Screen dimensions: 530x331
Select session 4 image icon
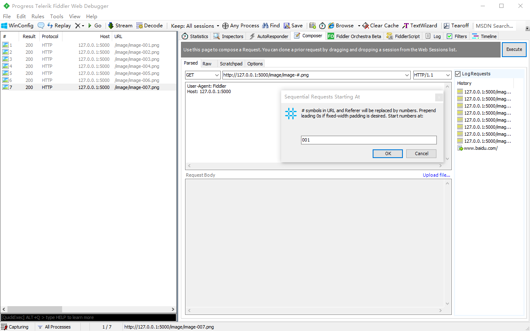[5, 66]
